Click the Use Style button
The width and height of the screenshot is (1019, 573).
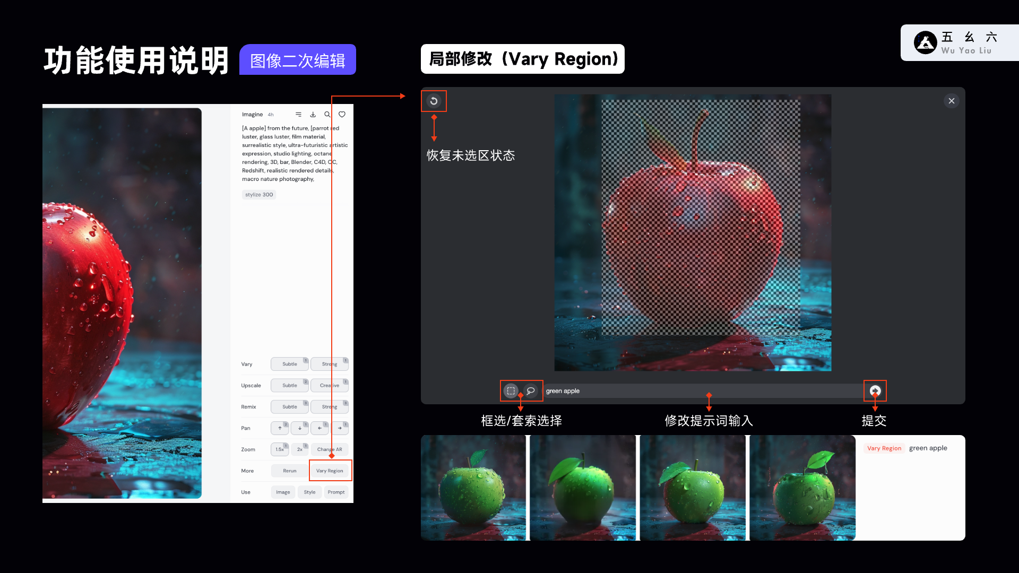[309, 492]
